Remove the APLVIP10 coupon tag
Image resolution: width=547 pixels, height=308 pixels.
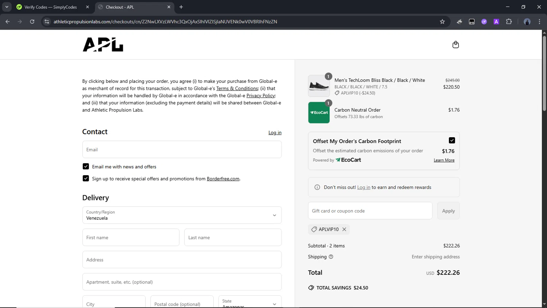pos(344,229)
